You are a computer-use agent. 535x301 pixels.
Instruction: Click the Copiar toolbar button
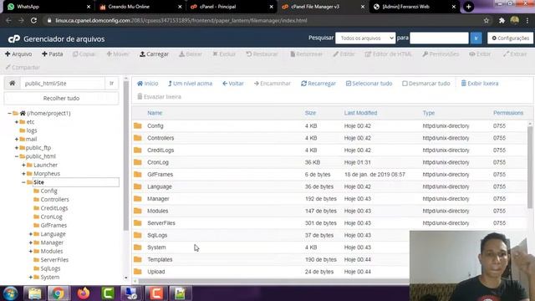pos(84,54)
